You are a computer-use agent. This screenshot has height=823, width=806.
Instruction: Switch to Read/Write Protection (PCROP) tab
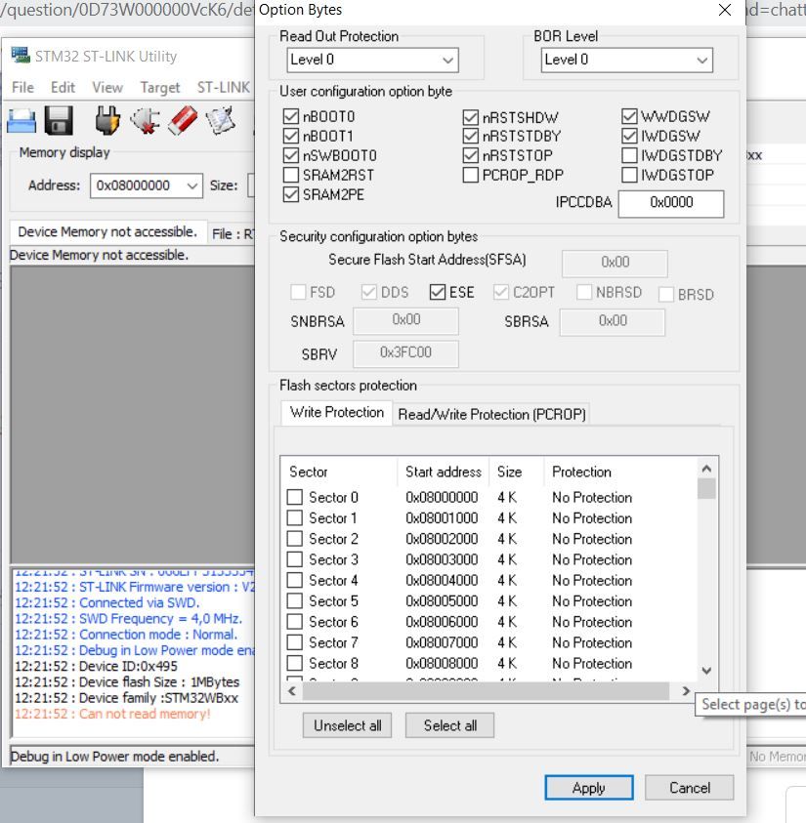click(491, 415)
